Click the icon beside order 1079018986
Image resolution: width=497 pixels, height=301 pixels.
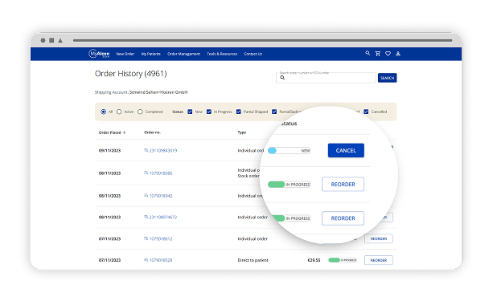click(x=146, y=173)
